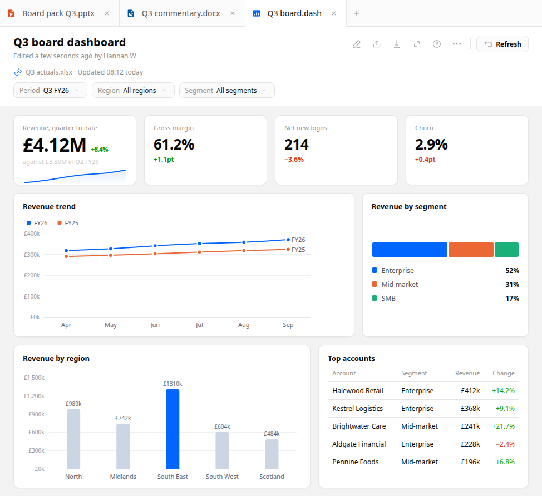Click the linked data source icon

[18, 72]
